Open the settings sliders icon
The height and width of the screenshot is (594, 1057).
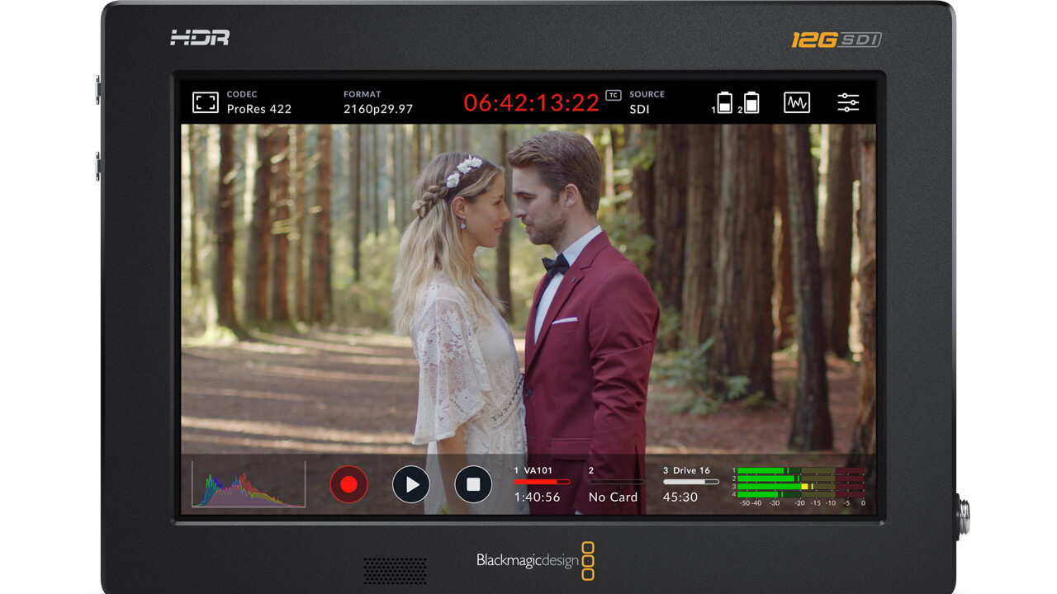pos(848,102)
